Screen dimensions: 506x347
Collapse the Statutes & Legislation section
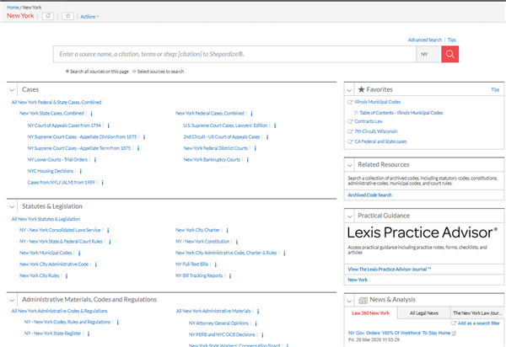point(12,206)
